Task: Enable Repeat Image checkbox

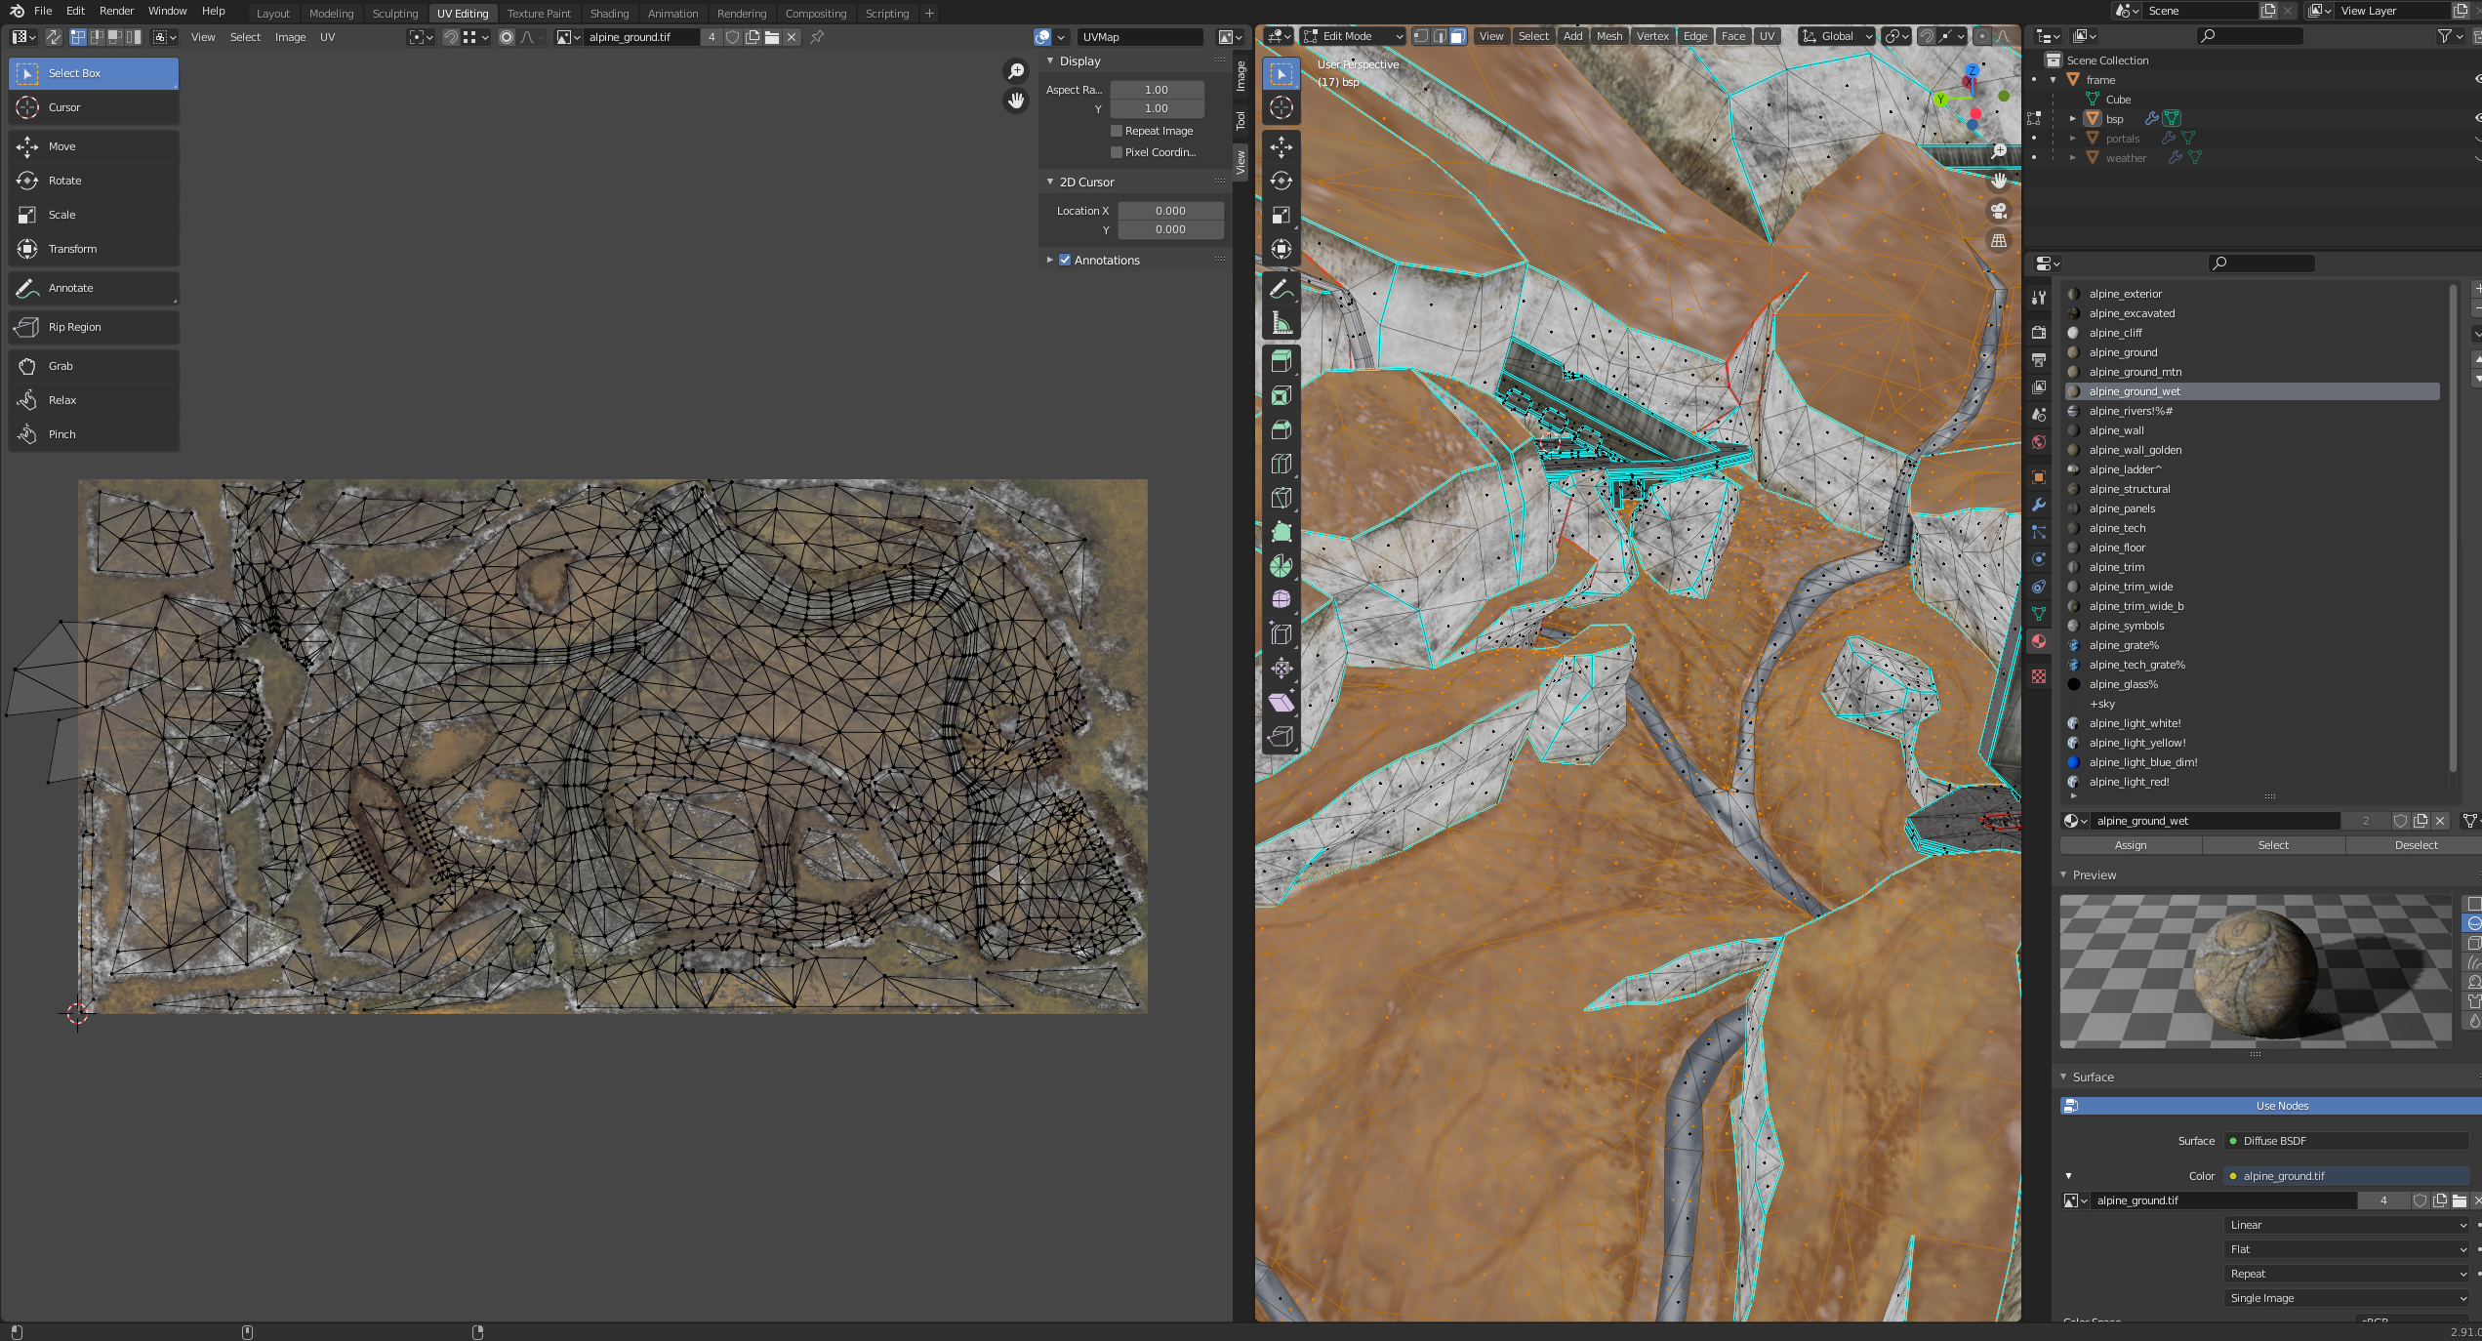Action: pyautogui.click(x=1117, y=131)
